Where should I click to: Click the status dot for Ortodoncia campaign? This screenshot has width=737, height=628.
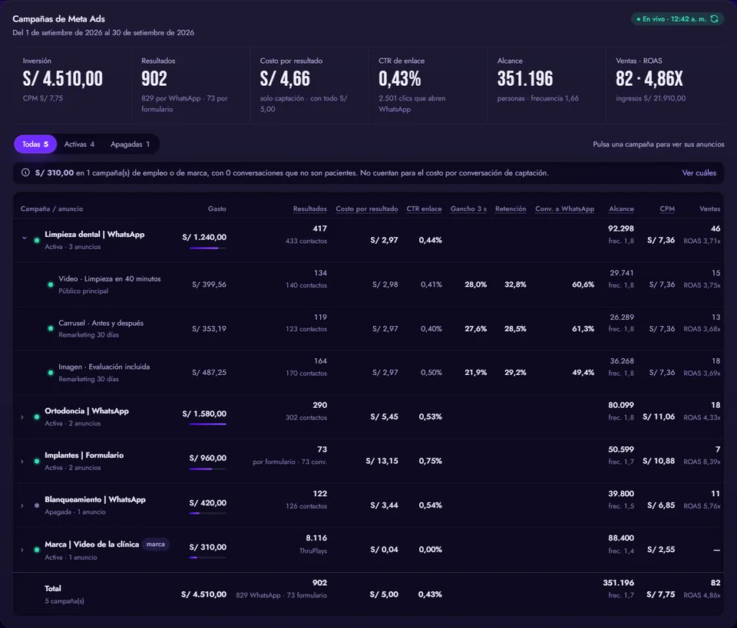37,417
